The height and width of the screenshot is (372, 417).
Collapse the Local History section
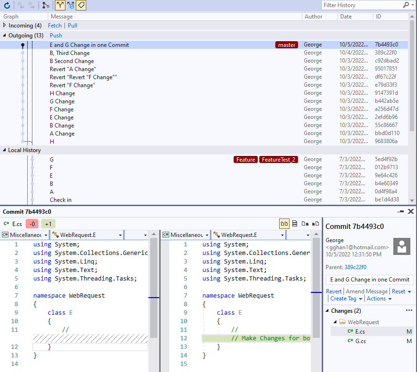click(x=5, y=150)
